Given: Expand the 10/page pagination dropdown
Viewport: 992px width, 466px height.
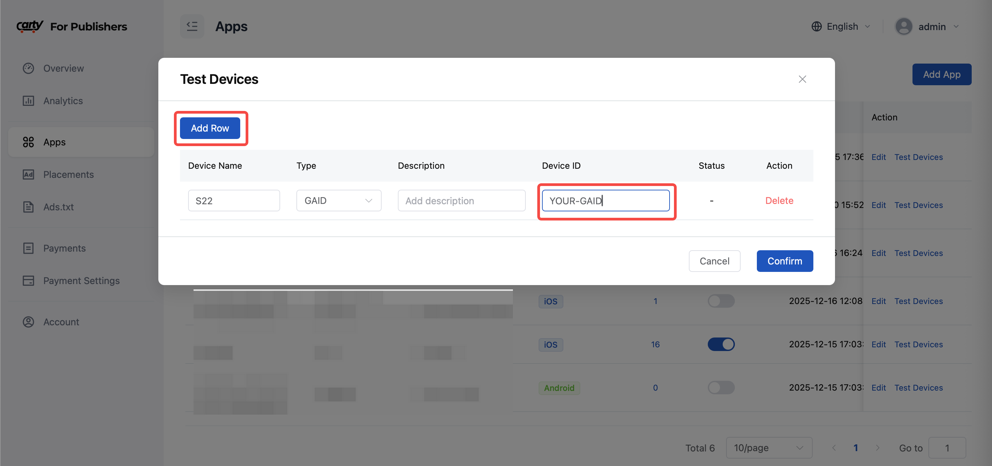Looking at the screenshot, I should [x=769, y=447].
